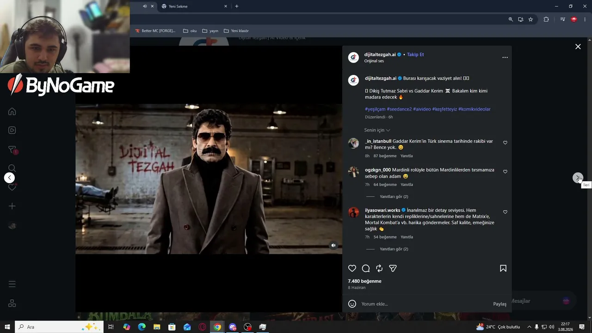Open Instagram search magnifier in sidebar
Viewport: 592px width, 333px height.
12,168
